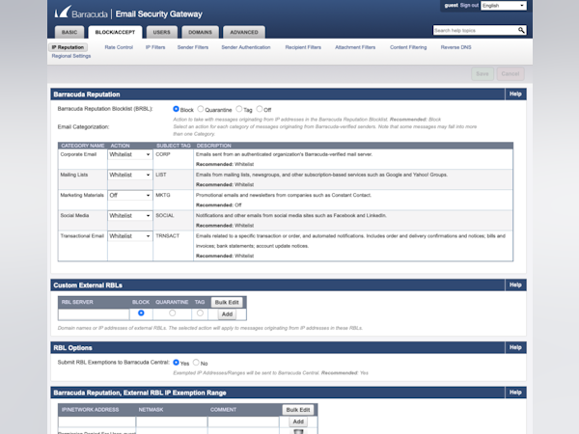The width and height of the screenshot is (579, 434).
Task: Open the Rate Control subpage
Action: click(x=119, y=47)
